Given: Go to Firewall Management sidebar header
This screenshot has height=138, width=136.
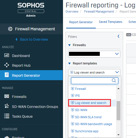Looking at the screenshot, I should point(31,29).
